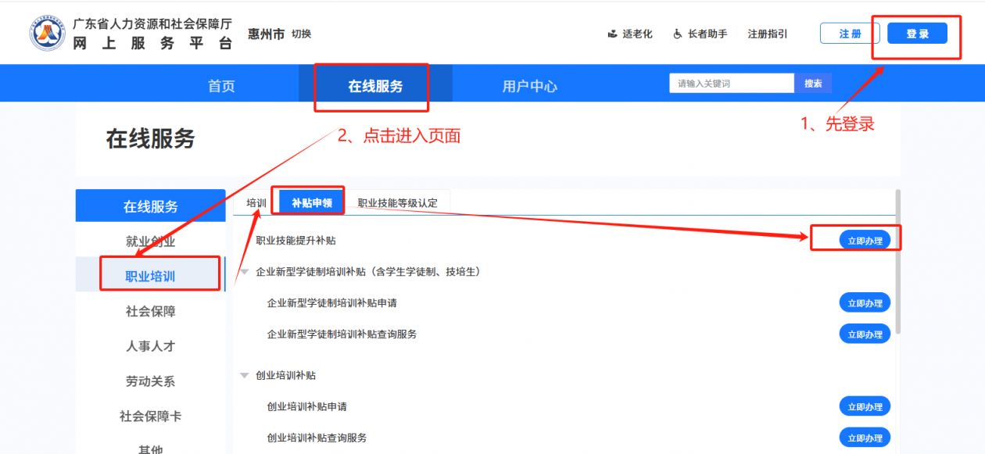Collapse the 创业培训补贴 section triangle

(x=245, y=376)
